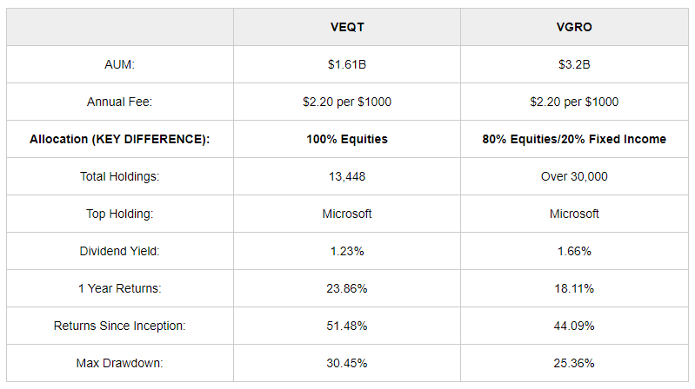Select the 80% Equities/20% Fixed Income cell

click(x=574, y=139)
